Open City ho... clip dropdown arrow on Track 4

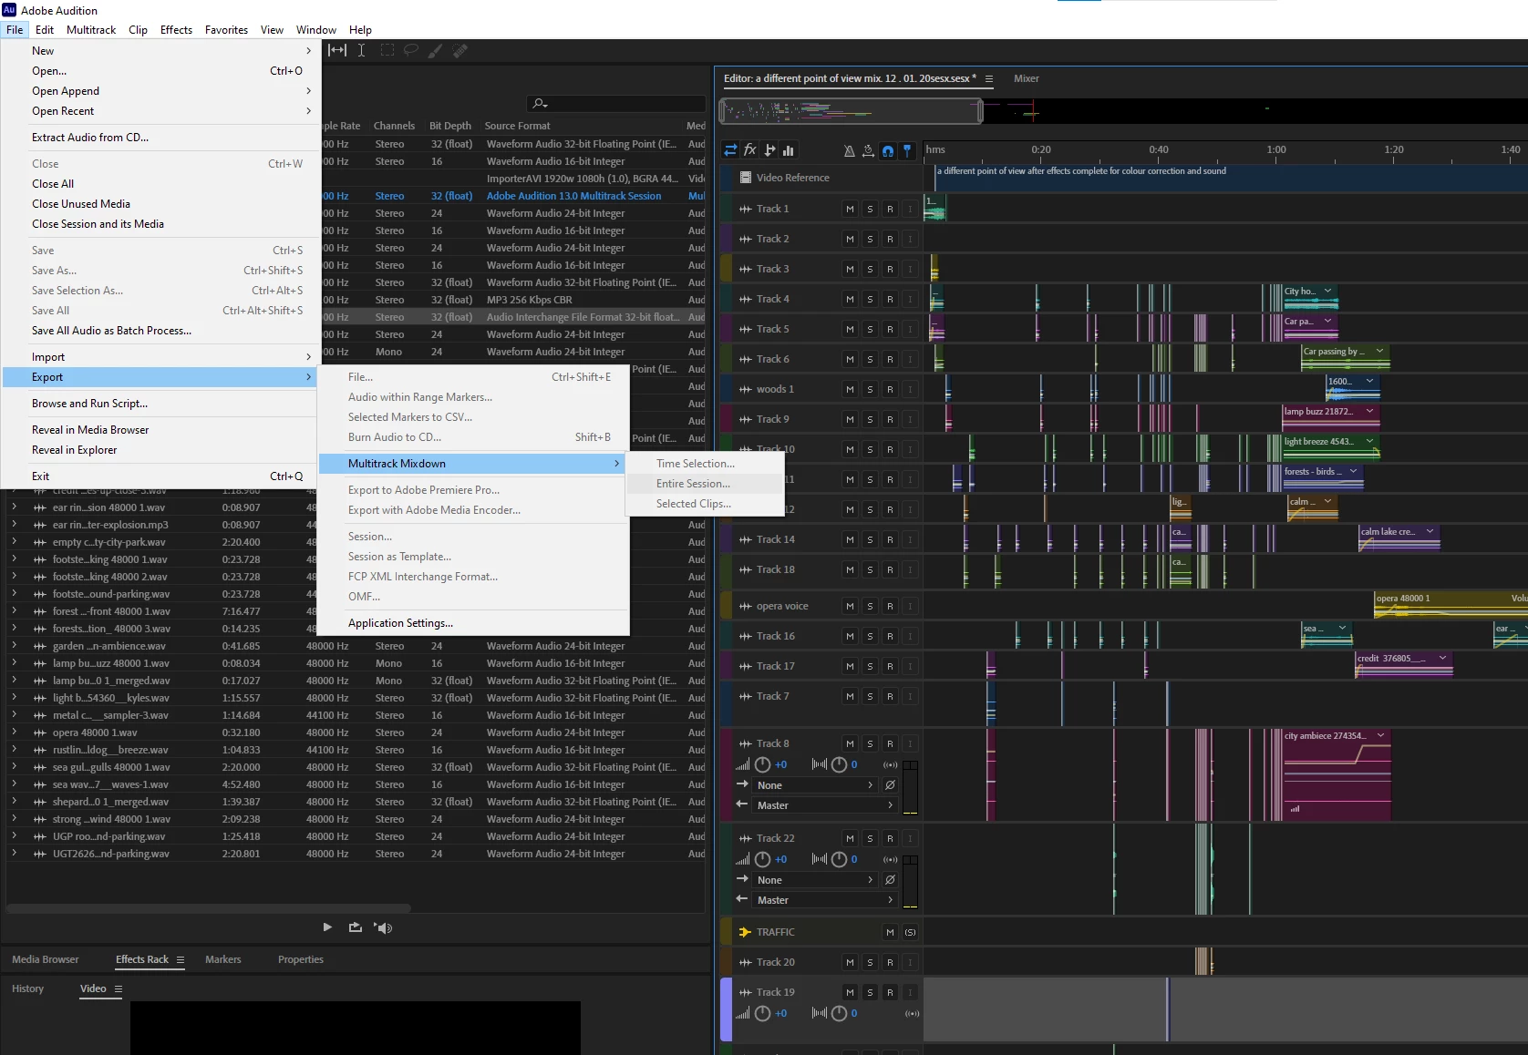coord(1327,292)
